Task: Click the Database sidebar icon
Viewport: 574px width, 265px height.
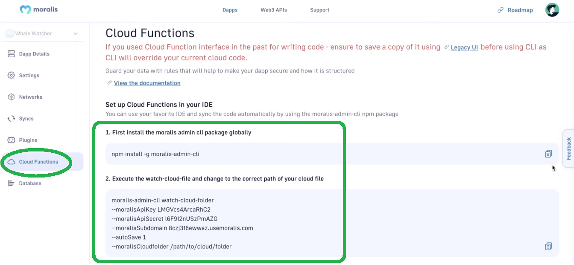Action: pos(12,183)
